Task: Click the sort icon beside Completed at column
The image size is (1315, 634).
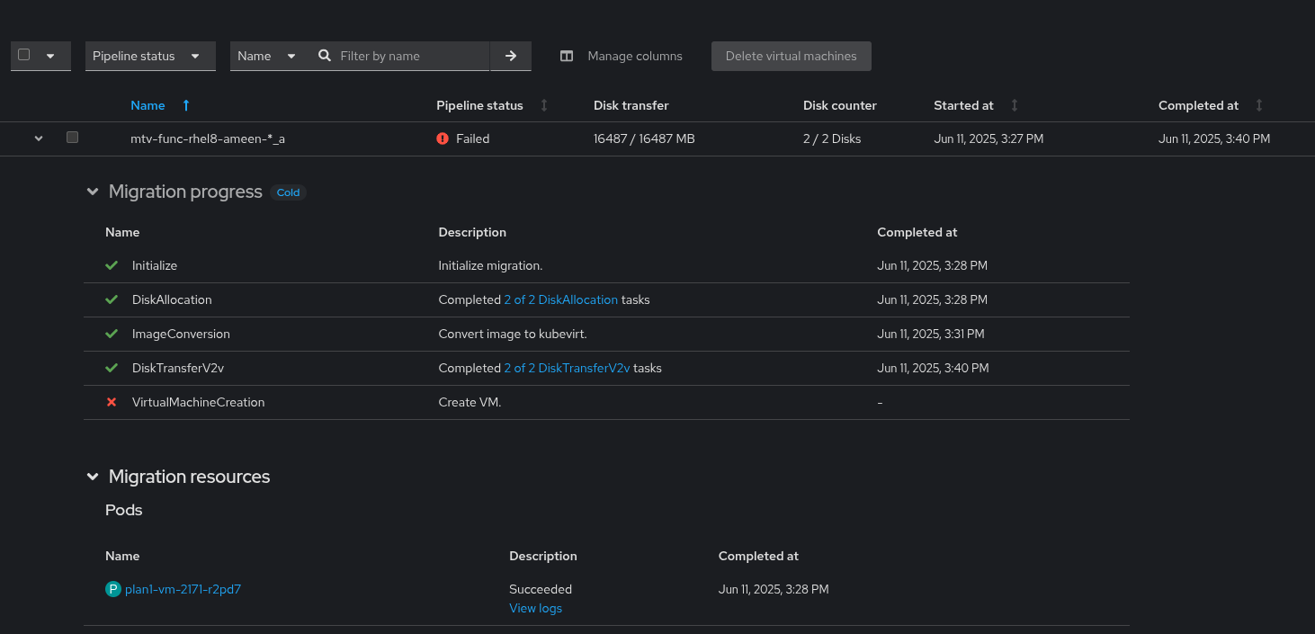Action: pyautogui.click(x=1259, y=105)
